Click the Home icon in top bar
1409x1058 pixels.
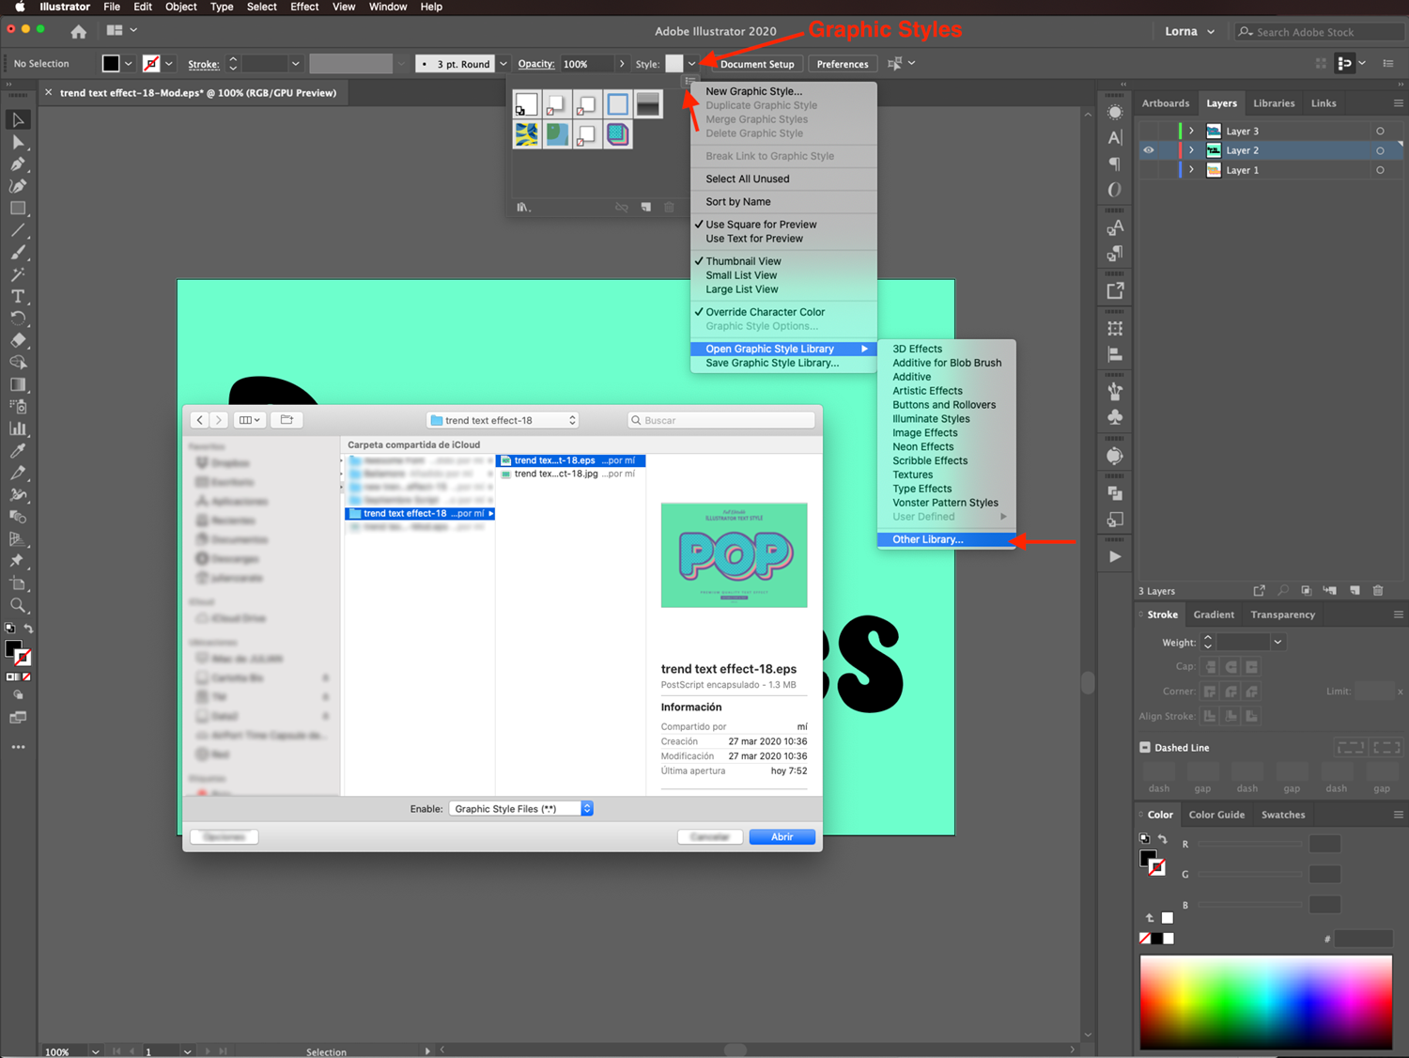pos(79,31)
